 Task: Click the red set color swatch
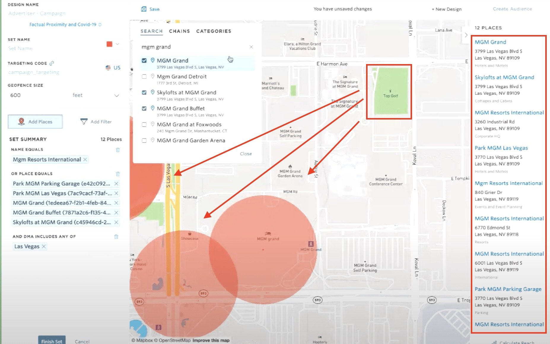pyautogui.click(x=109, y=44)
